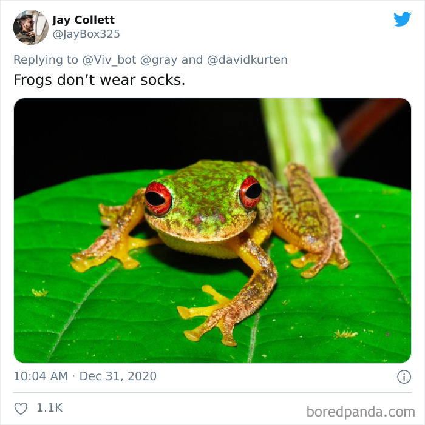The height and width of the screenshot is (425, 425).
Task: Click the Twitter bird logo
Action: point(402,19)
